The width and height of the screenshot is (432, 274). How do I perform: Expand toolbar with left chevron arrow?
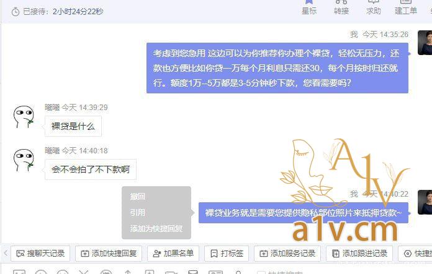pyautogui.click(x=6, y=253)
